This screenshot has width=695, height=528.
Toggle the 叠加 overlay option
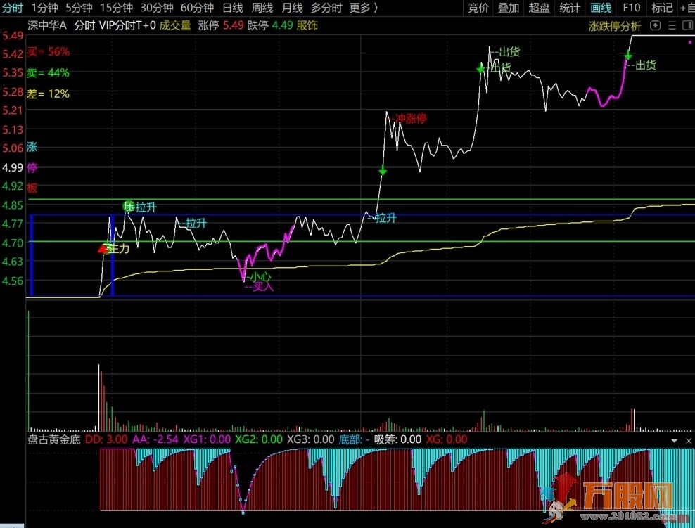[x=508, y=8]
